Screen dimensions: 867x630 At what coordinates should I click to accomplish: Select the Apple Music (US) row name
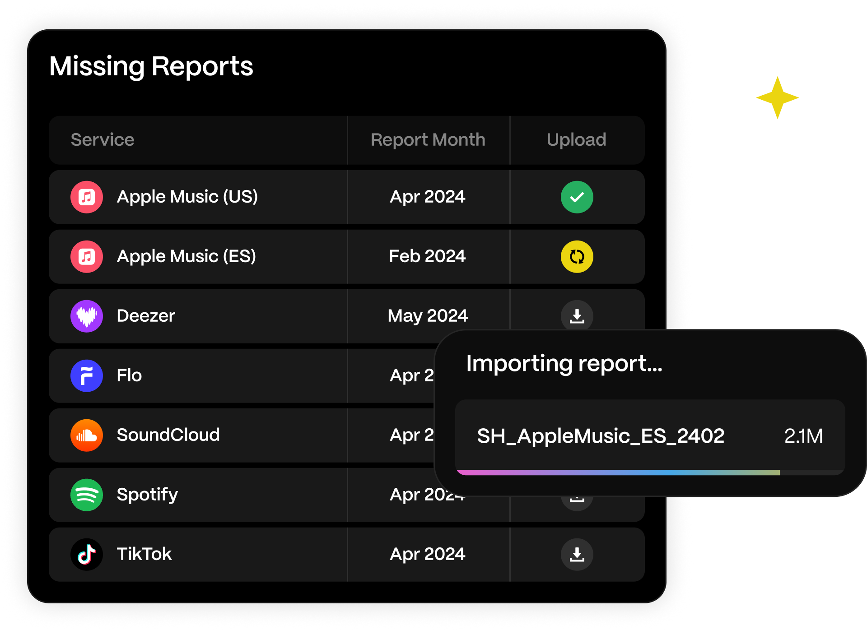tap(187, 197)
